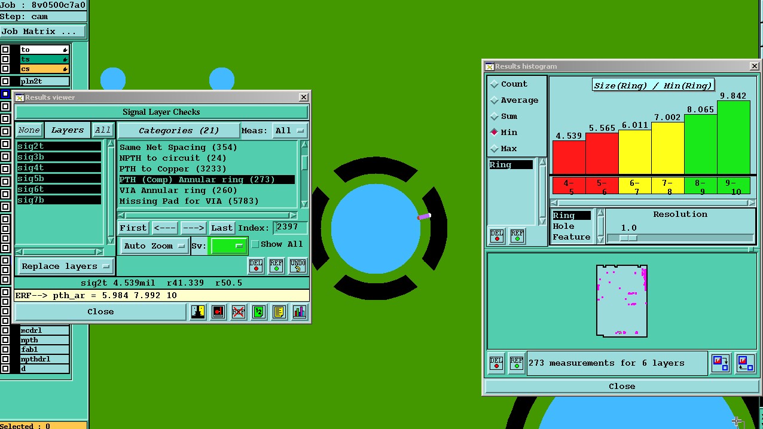Click the UNDO icon in Results viewer
Screen dimensions: 763x429
pyautogui.click(x=297, y=265)
